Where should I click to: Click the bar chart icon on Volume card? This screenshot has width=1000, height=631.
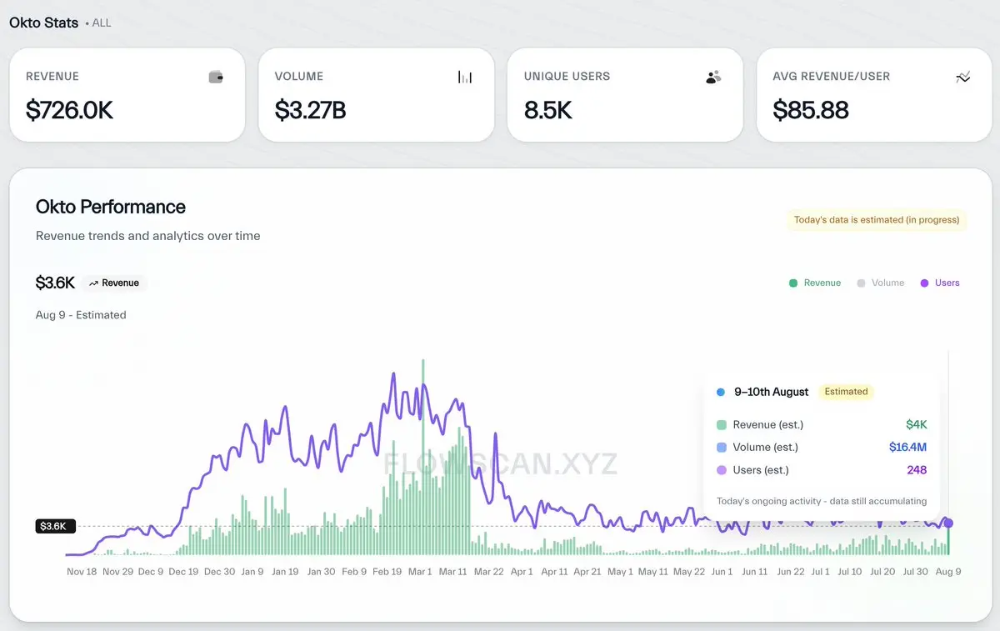click(465, 78)
